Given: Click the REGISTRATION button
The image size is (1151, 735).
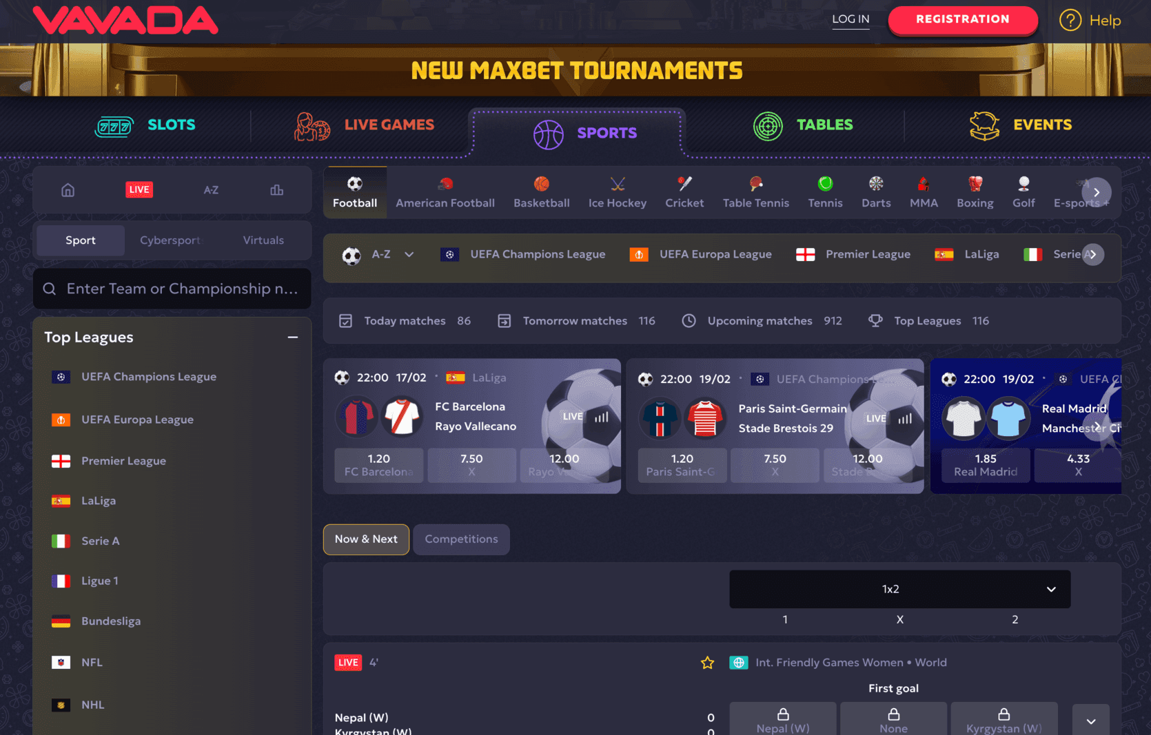Looking at the screenshot, I should pos(963,20).
